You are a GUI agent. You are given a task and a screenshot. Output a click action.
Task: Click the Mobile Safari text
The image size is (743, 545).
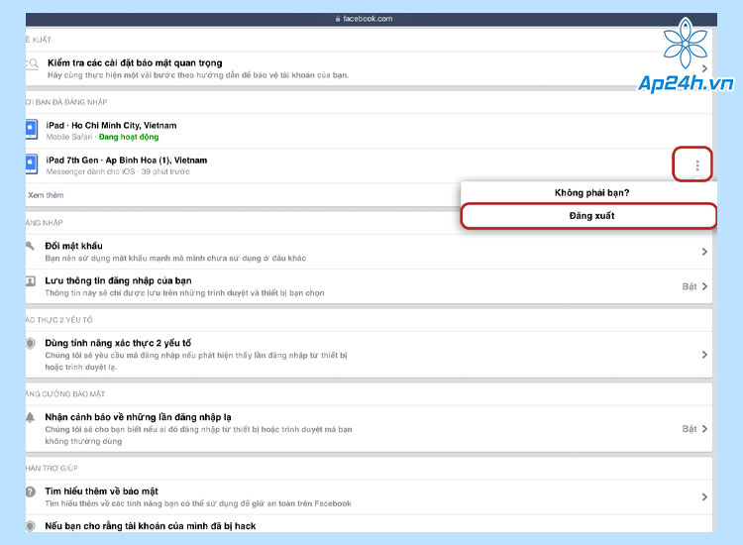(x=69, y=137)
